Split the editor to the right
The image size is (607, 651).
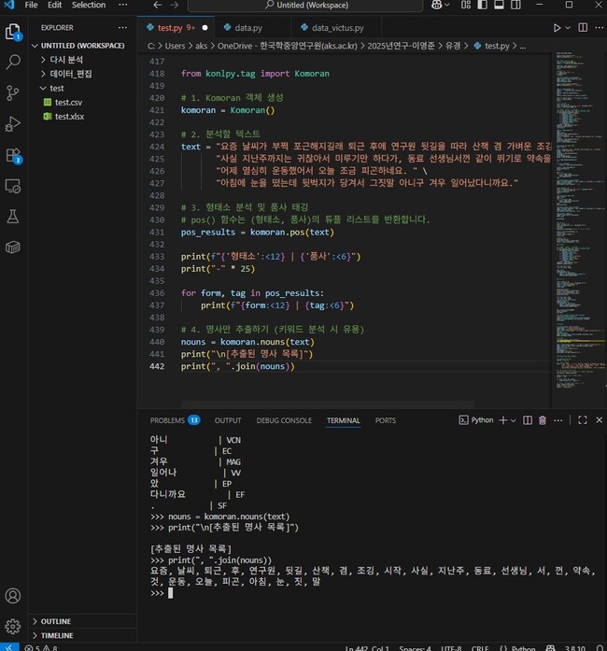[581, 28]
